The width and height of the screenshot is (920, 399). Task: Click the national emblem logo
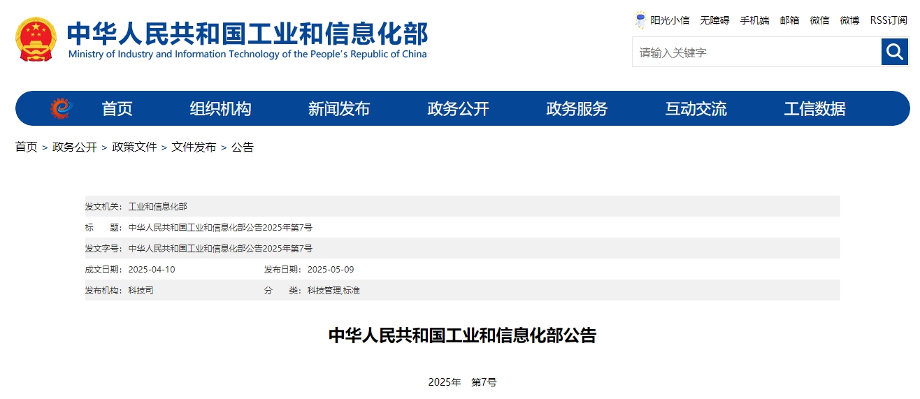point(37,39)
